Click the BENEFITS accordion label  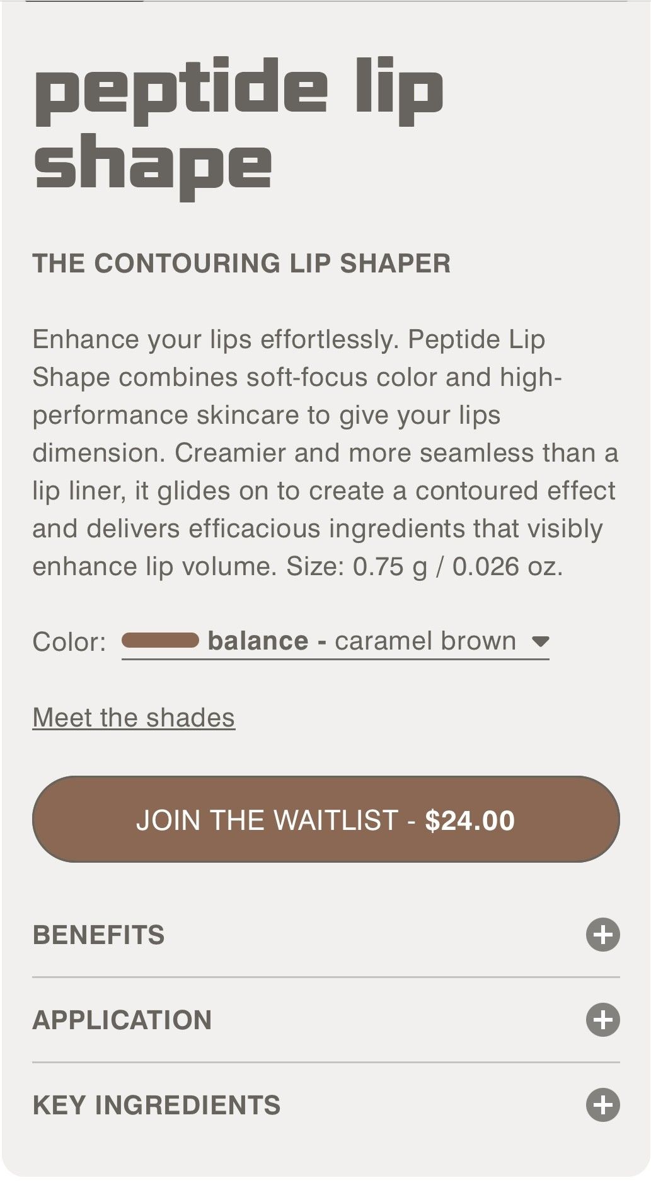point(98,935)
